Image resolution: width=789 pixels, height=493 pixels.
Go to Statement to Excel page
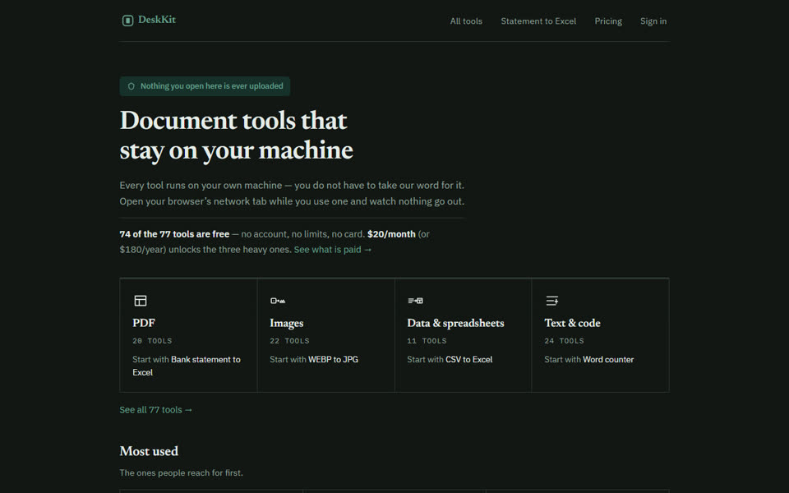538,21
